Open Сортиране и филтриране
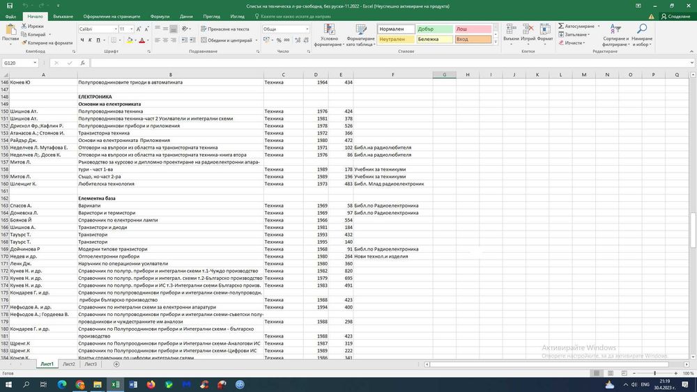This screenshot has height=392, width=697. click(x=615, y=35)
